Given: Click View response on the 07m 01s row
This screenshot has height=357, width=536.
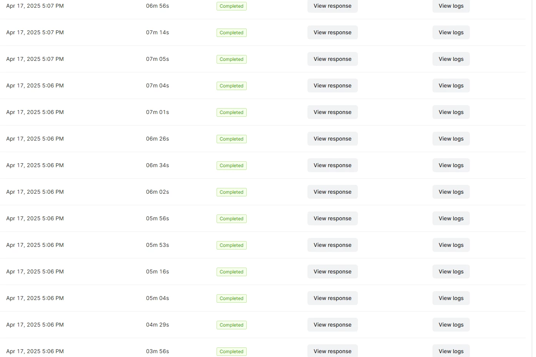Looking at the screenshot, I should (332, 112).
